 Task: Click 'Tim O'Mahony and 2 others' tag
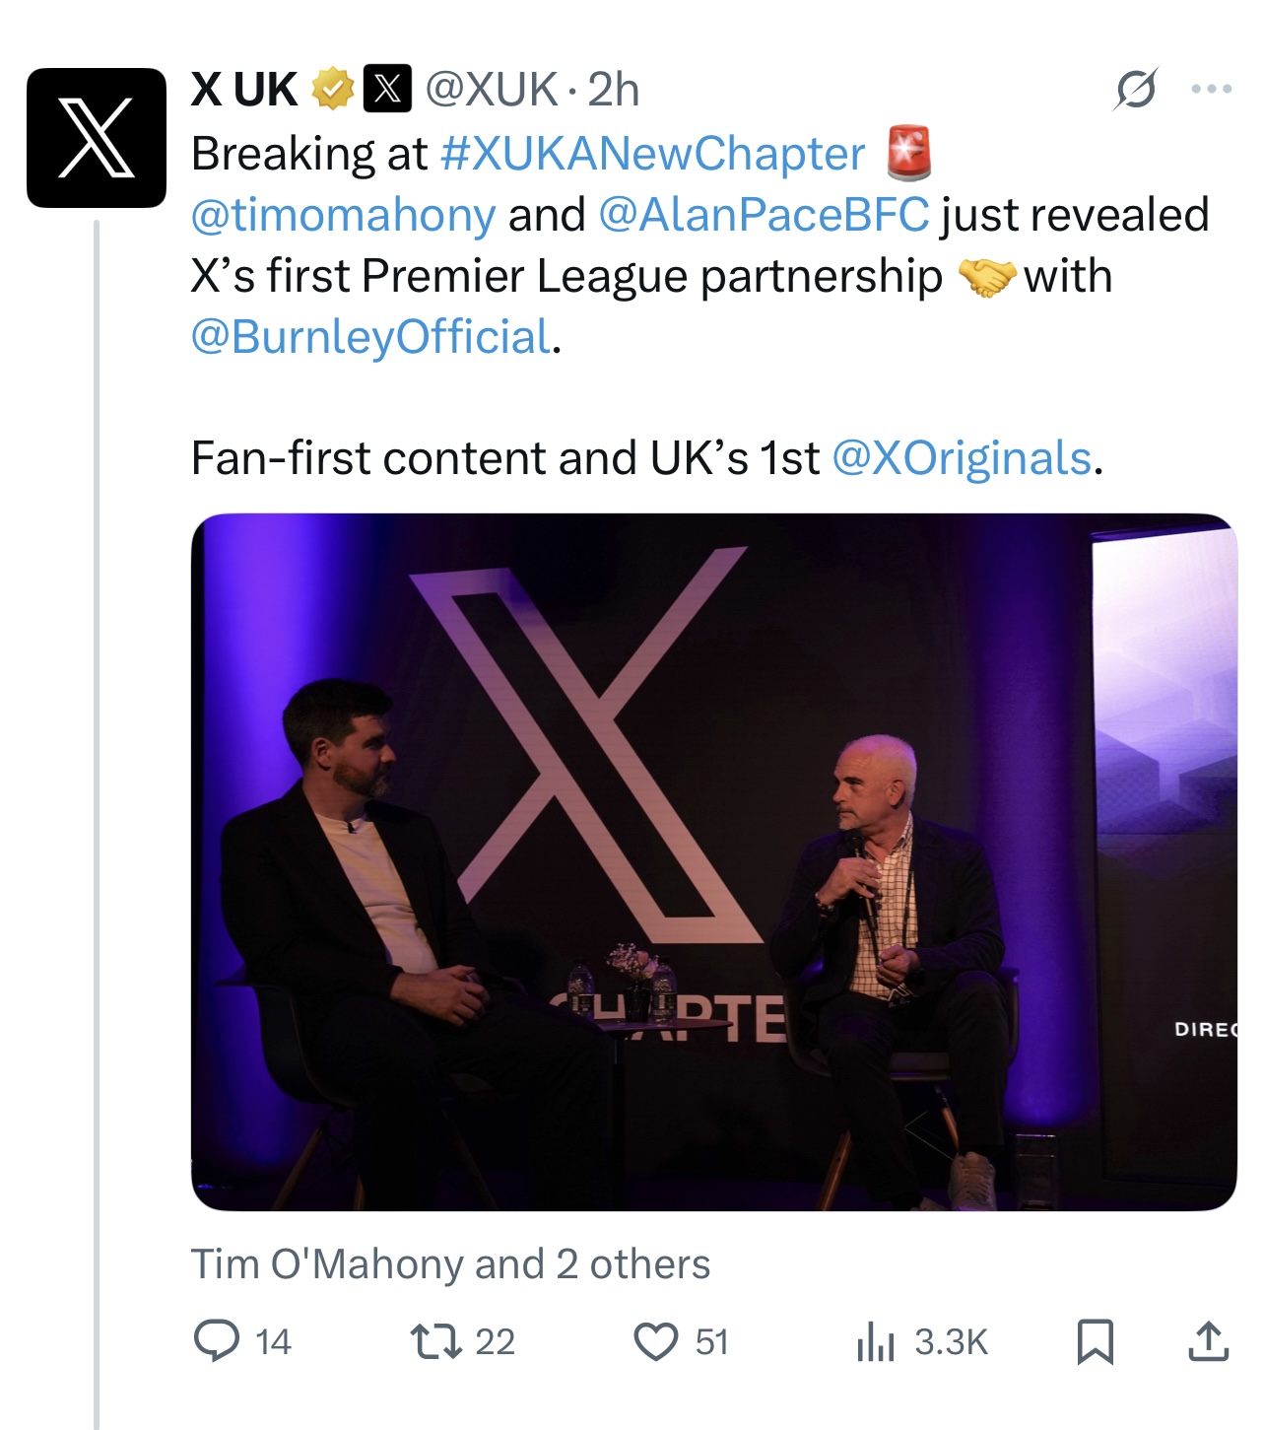click(450, 1264)
